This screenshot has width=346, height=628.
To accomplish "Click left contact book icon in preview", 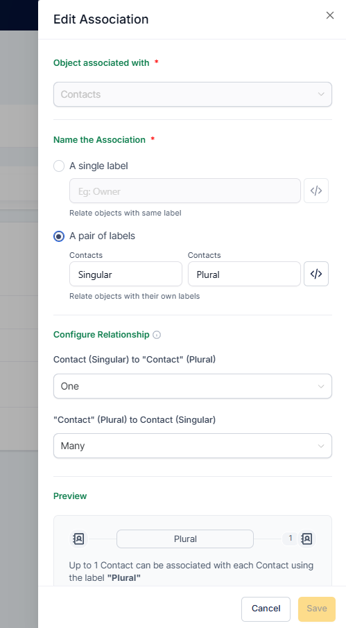I will pos(79,539).
